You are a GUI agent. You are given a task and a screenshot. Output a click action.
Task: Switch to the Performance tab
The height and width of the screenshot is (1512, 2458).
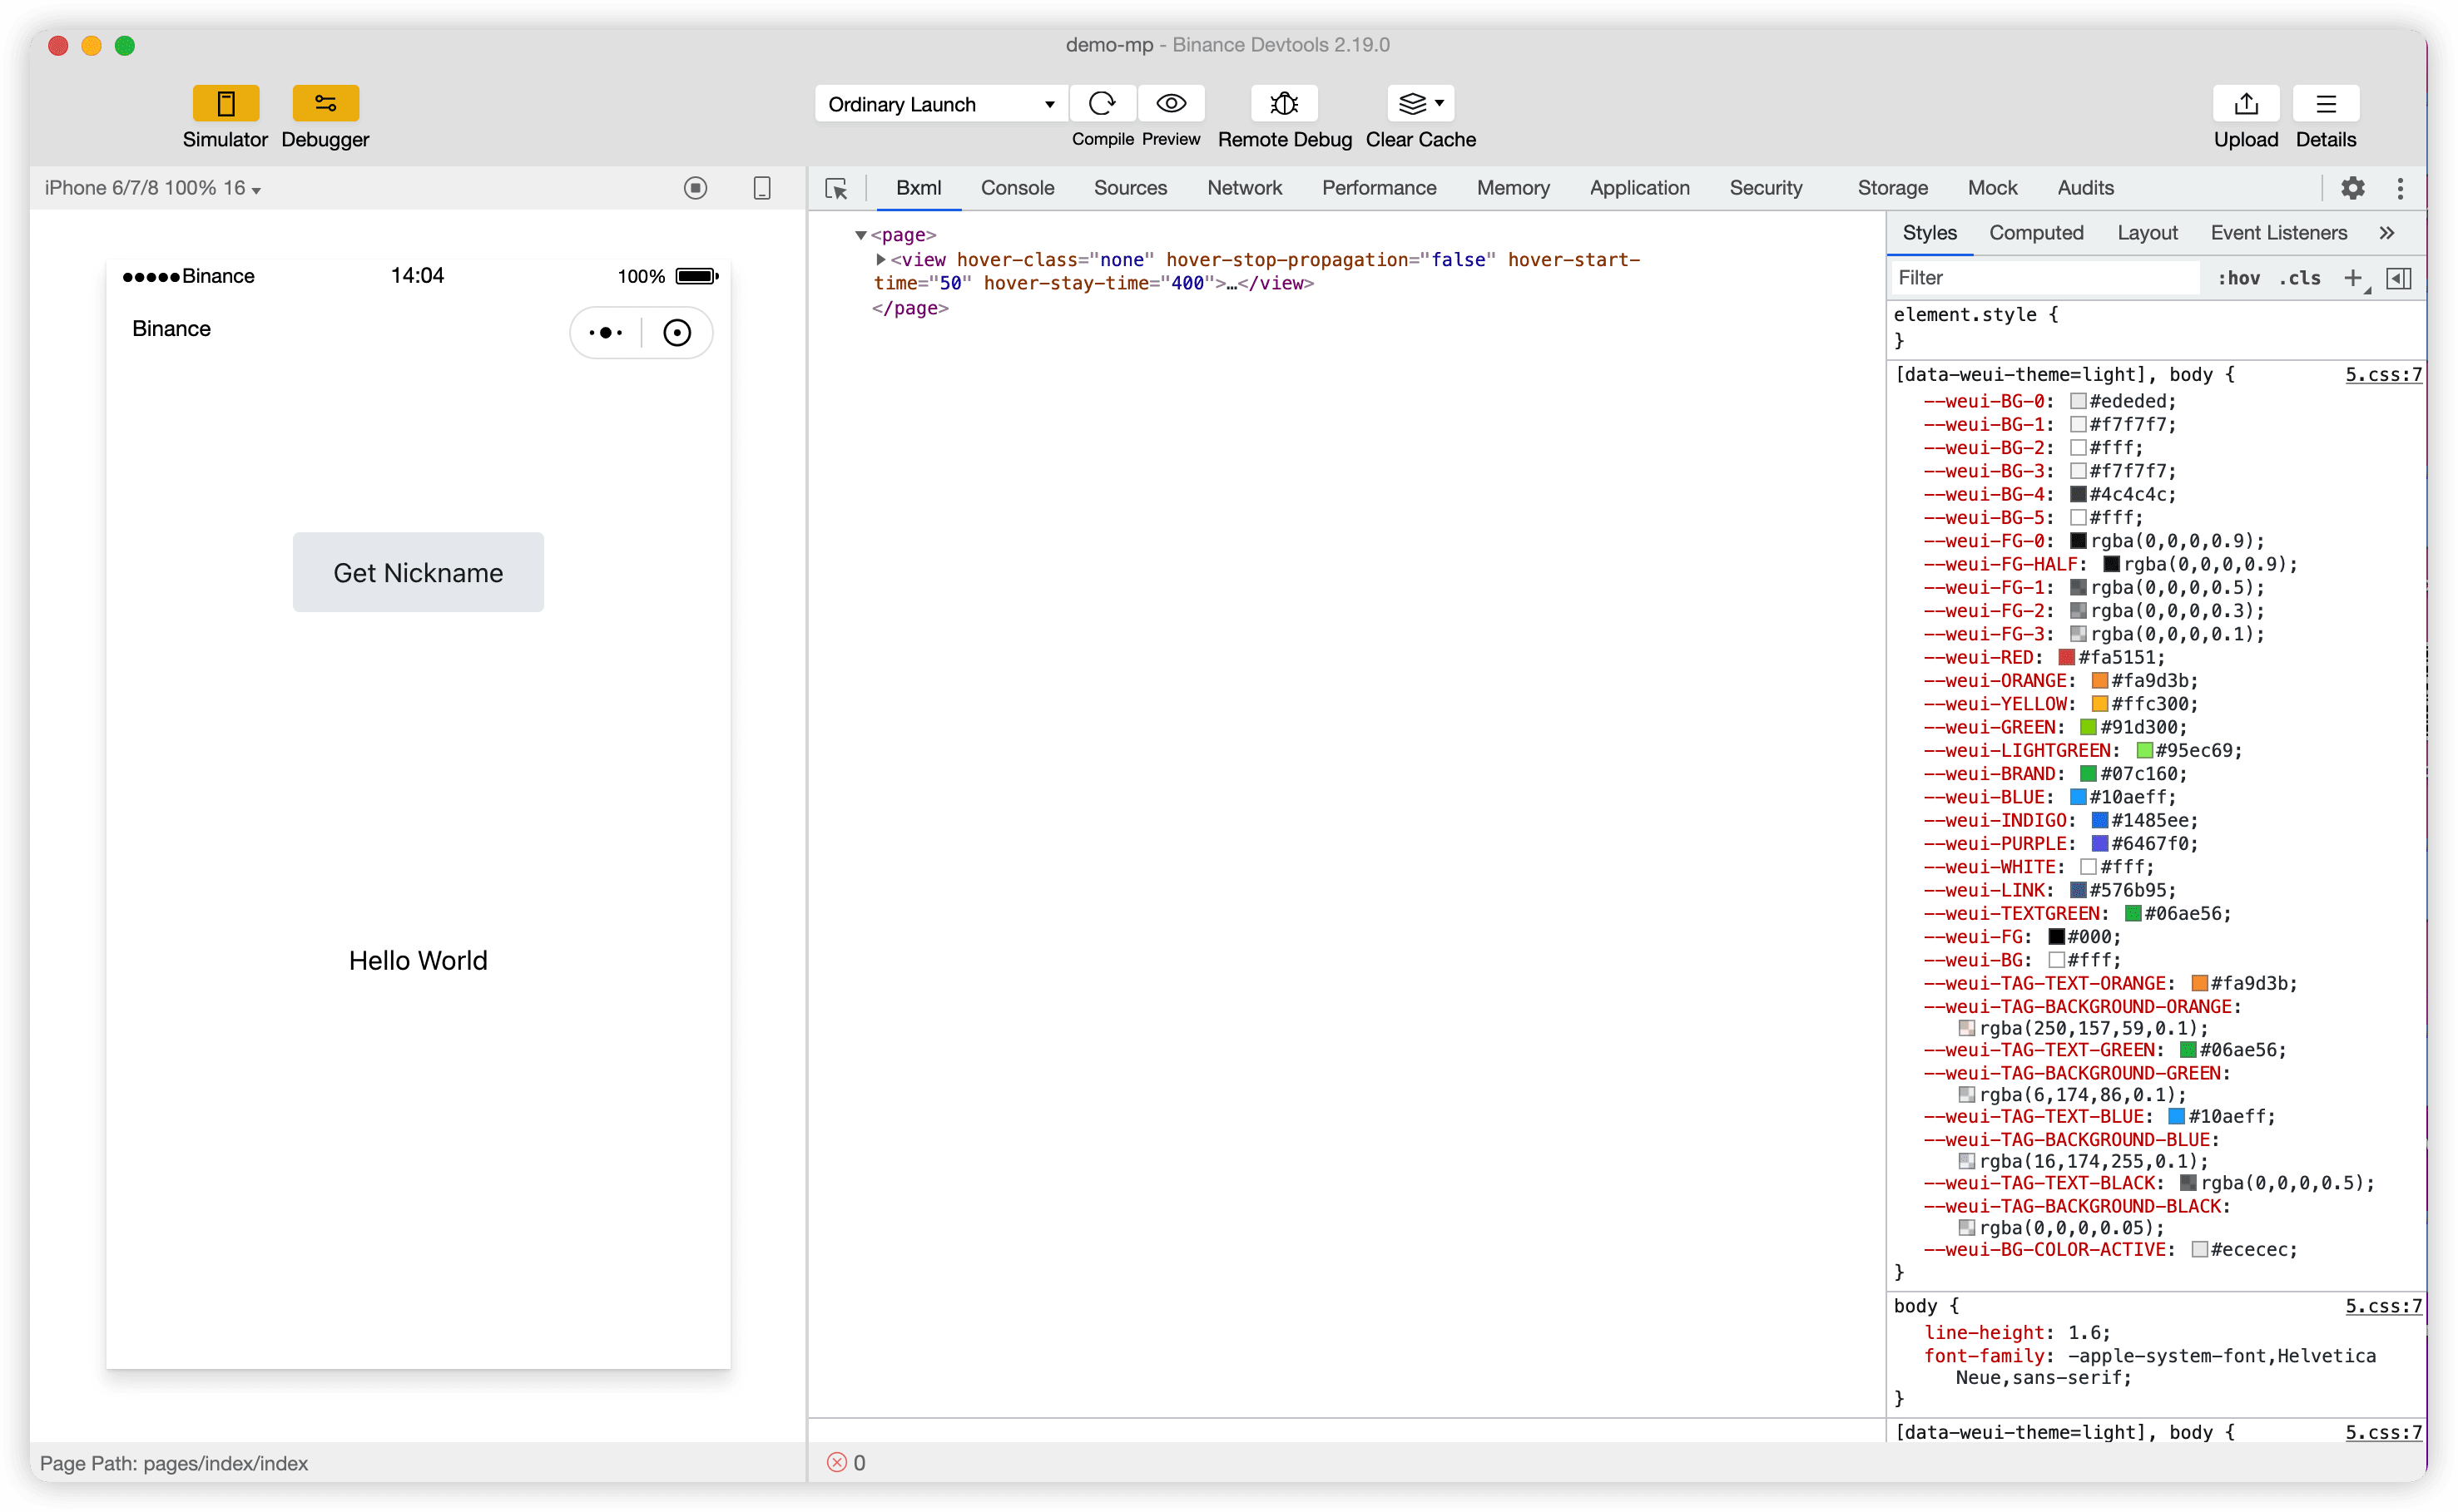1379,188
